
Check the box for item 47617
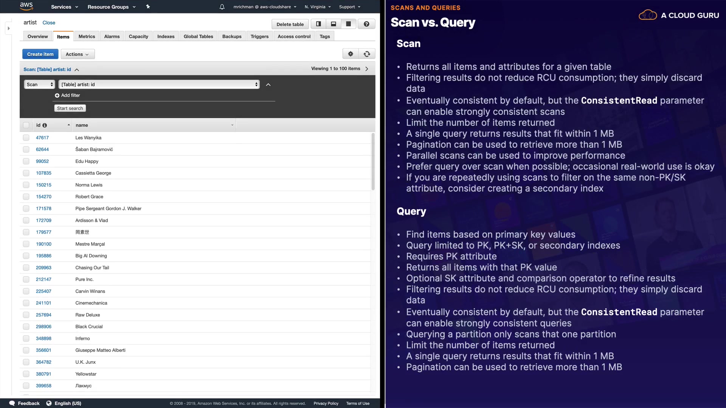(26, 138)
